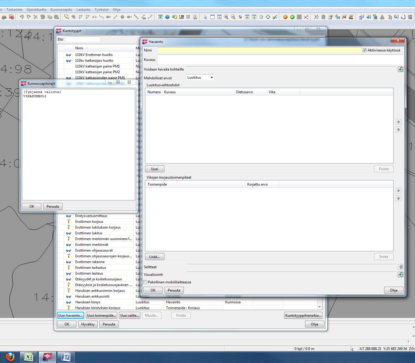Click the Selitteet field side icon

point(400,267)
